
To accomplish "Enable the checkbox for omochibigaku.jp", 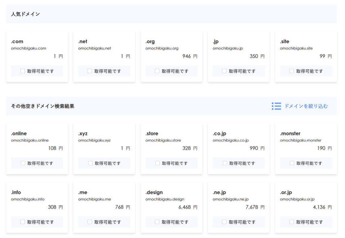I will (224, 71).
